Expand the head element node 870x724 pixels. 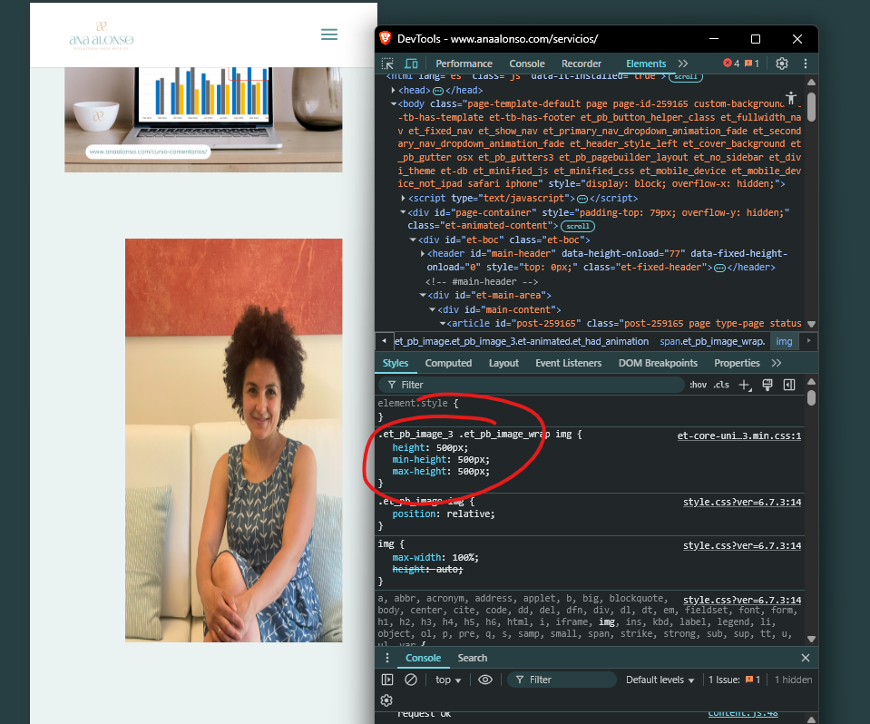(x=393, y=91)
